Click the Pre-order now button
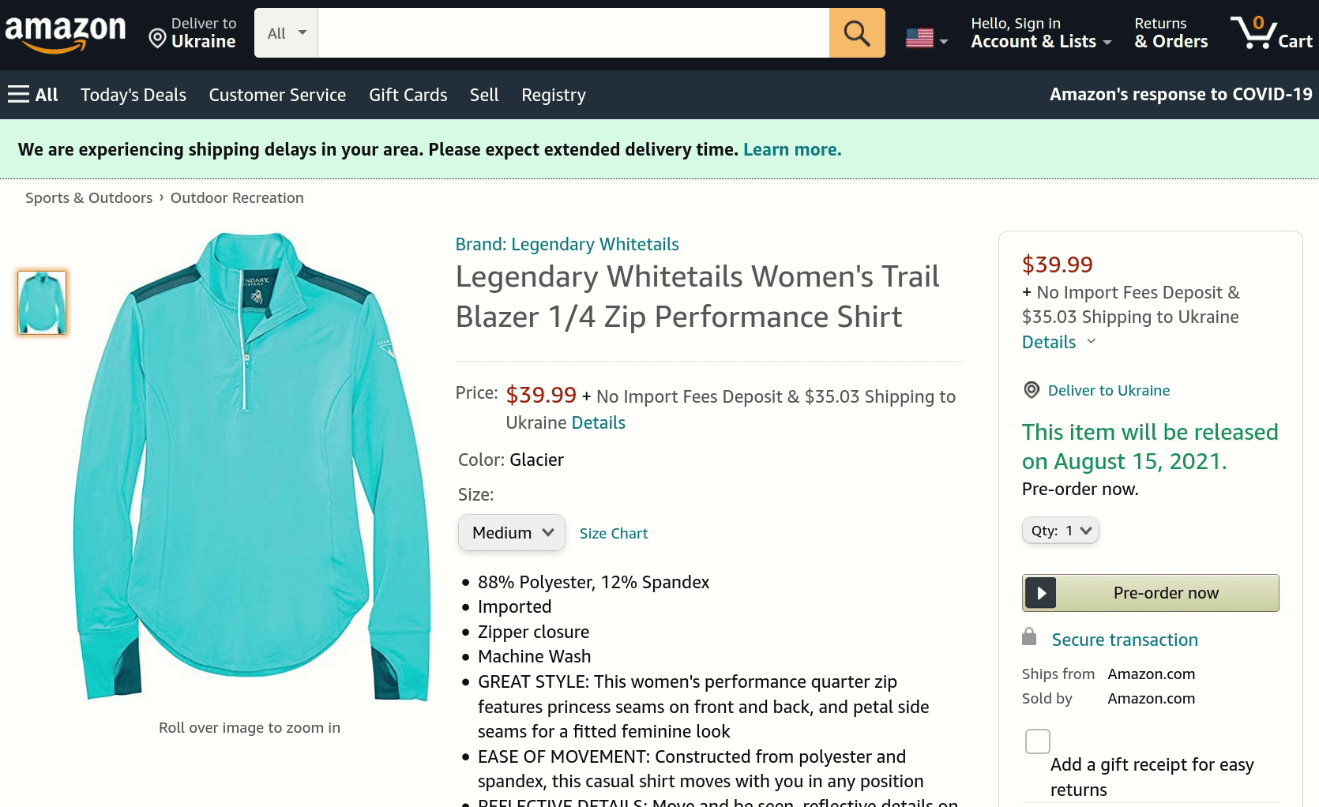 (x=1150, y=592)
